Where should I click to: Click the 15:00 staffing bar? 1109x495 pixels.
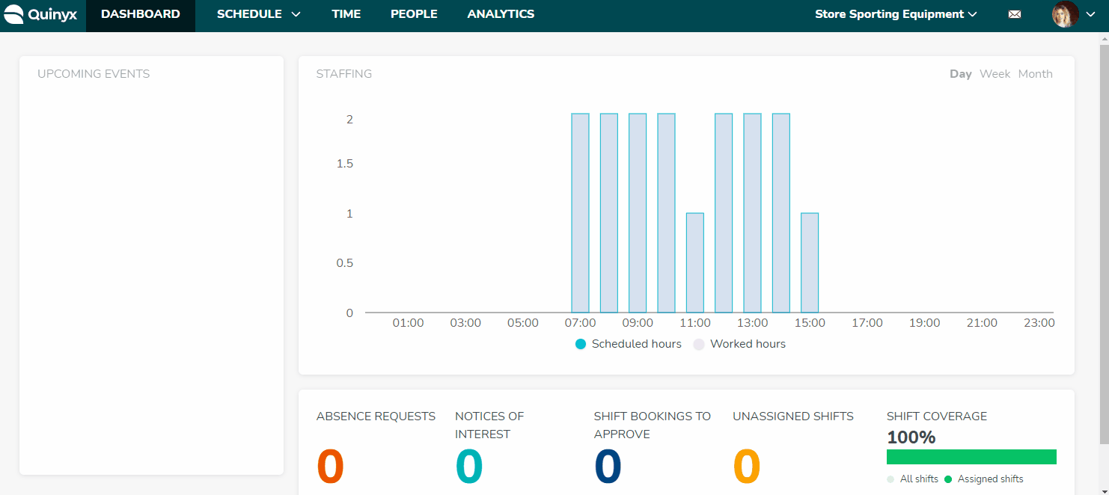(x=810, y=263)
